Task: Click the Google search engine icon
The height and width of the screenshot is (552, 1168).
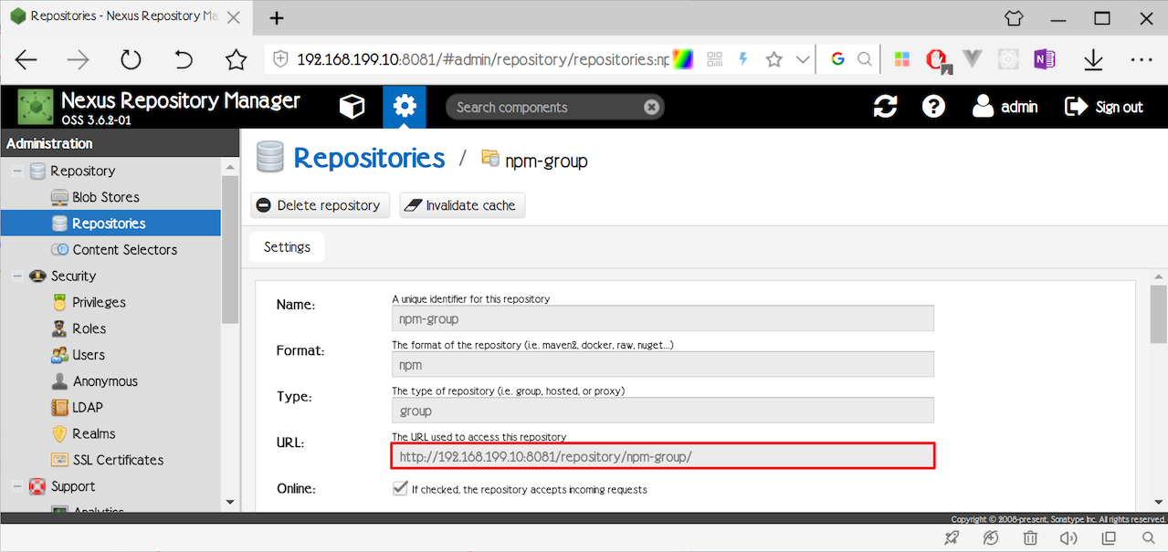Action: (837, 59)
